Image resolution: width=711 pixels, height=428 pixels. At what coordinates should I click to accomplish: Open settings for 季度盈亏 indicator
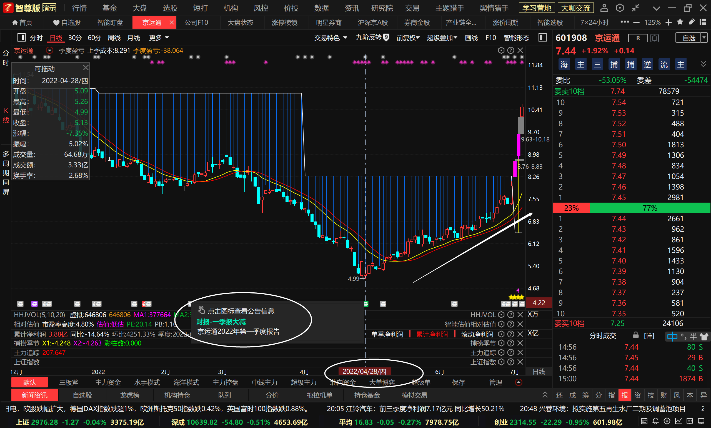(501, 51)
